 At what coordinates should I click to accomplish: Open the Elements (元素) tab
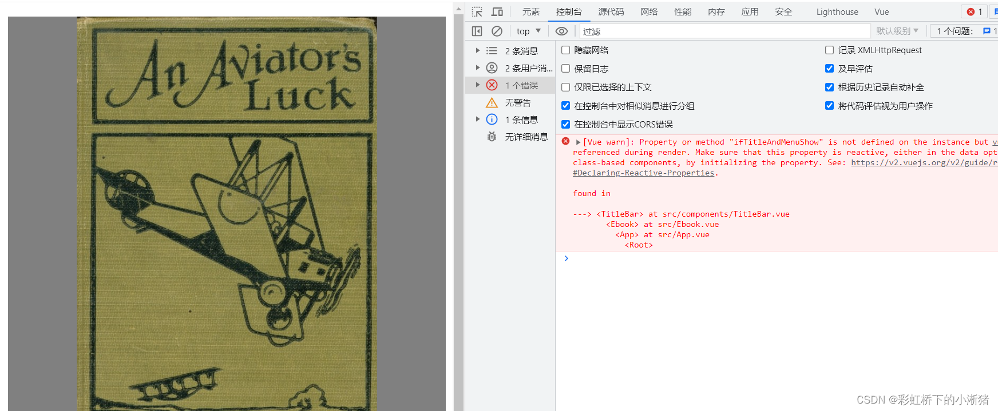[x=530, y=12]
